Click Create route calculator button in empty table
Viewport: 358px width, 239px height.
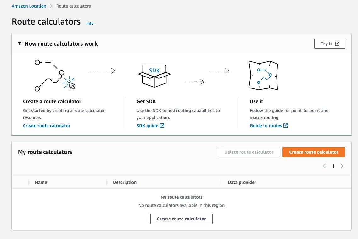(182, 219)
